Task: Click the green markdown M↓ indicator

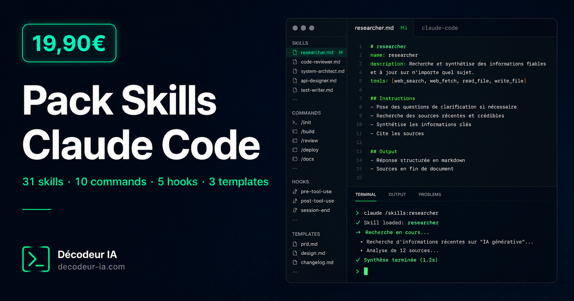Action: pyautogui.click(x=404, y=28)
